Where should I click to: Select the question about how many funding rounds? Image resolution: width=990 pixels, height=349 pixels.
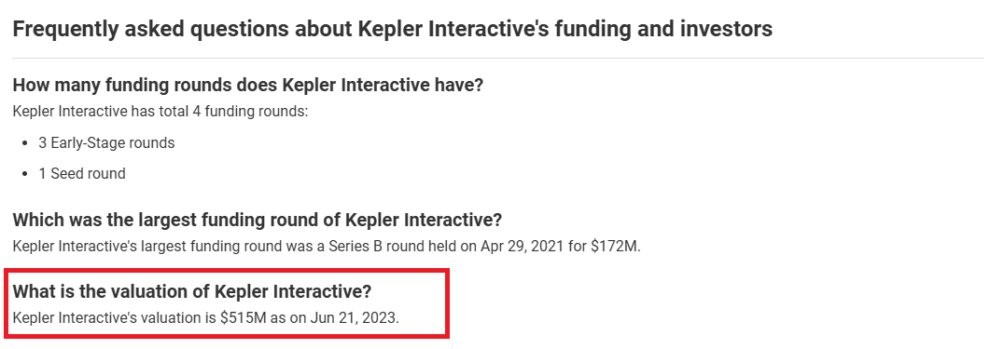247,85
